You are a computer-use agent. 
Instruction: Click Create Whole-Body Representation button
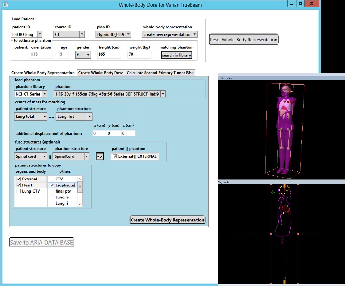click(x=167, y=220)
